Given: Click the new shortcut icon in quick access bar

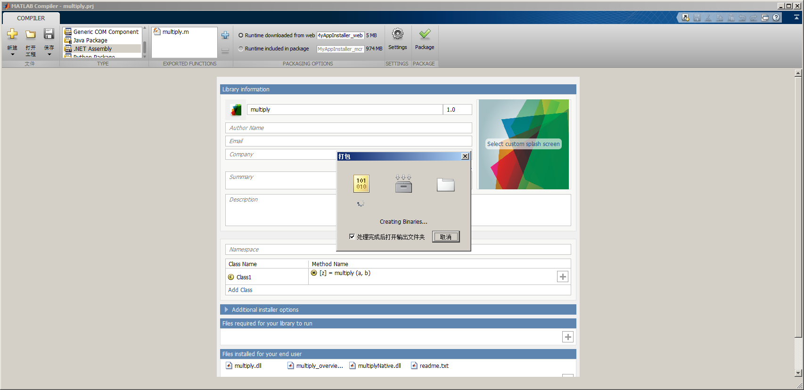Looking at the screenshot, I should (x=686, y=18).
